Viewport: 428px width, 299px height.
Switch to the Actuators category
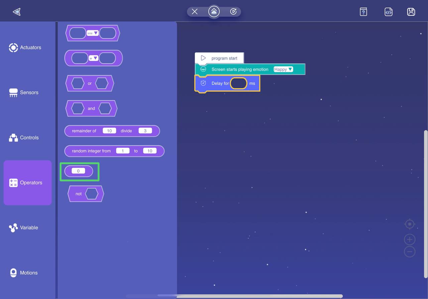[x=25, y=47]
